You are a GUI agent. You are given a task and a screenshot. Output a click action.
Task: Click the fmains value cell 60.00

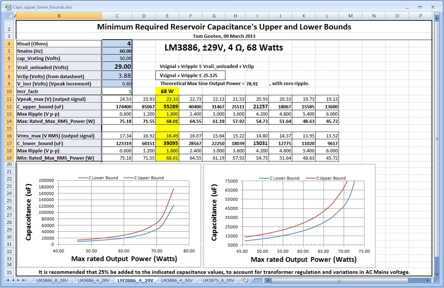coord(117,51)
